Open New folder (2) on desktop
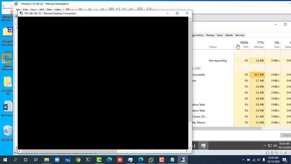The image size is (291, 164). (7, 86)
